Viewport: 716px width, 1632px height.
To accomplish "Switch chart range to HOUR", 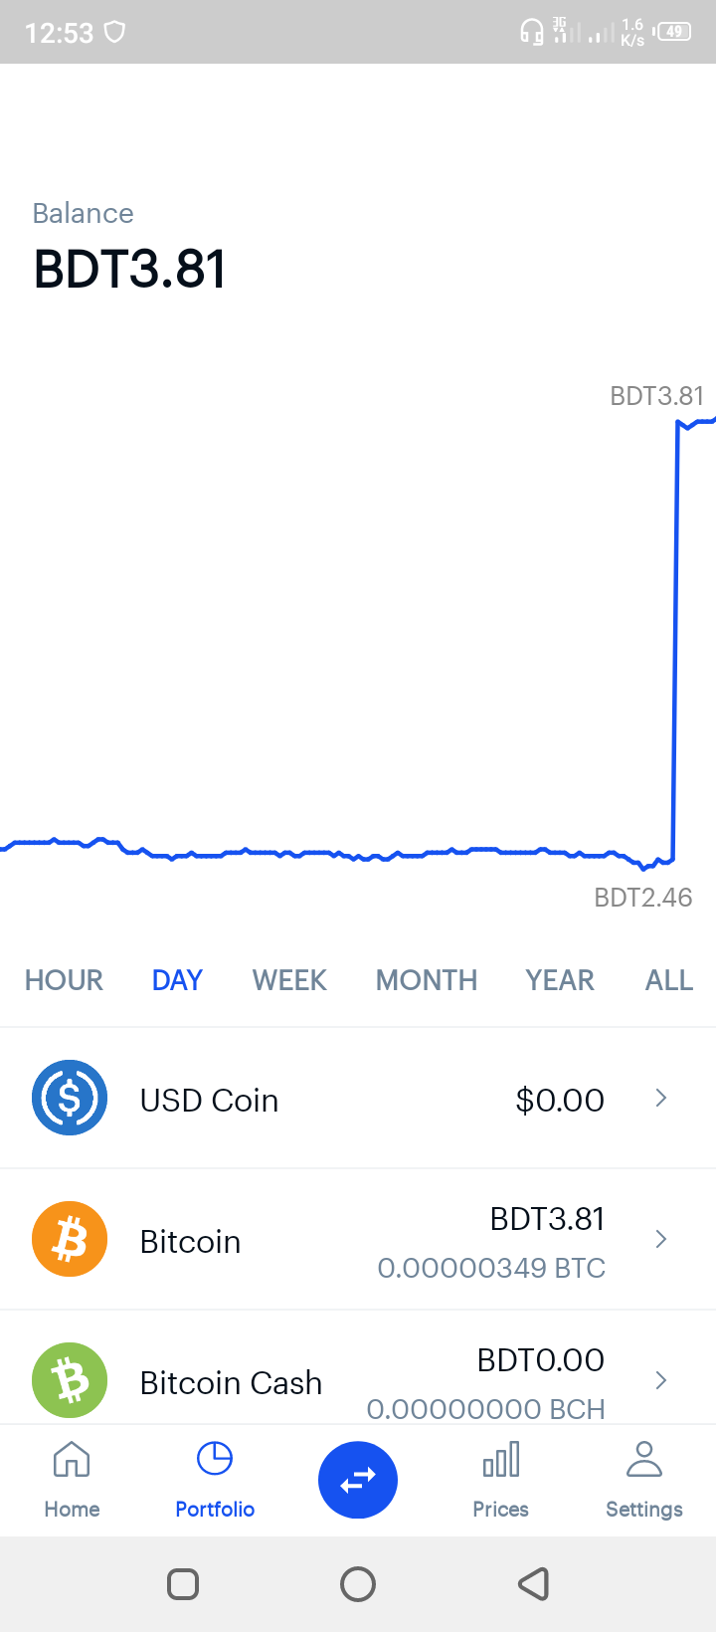I will pyautogui.click(x=64, y=980).
